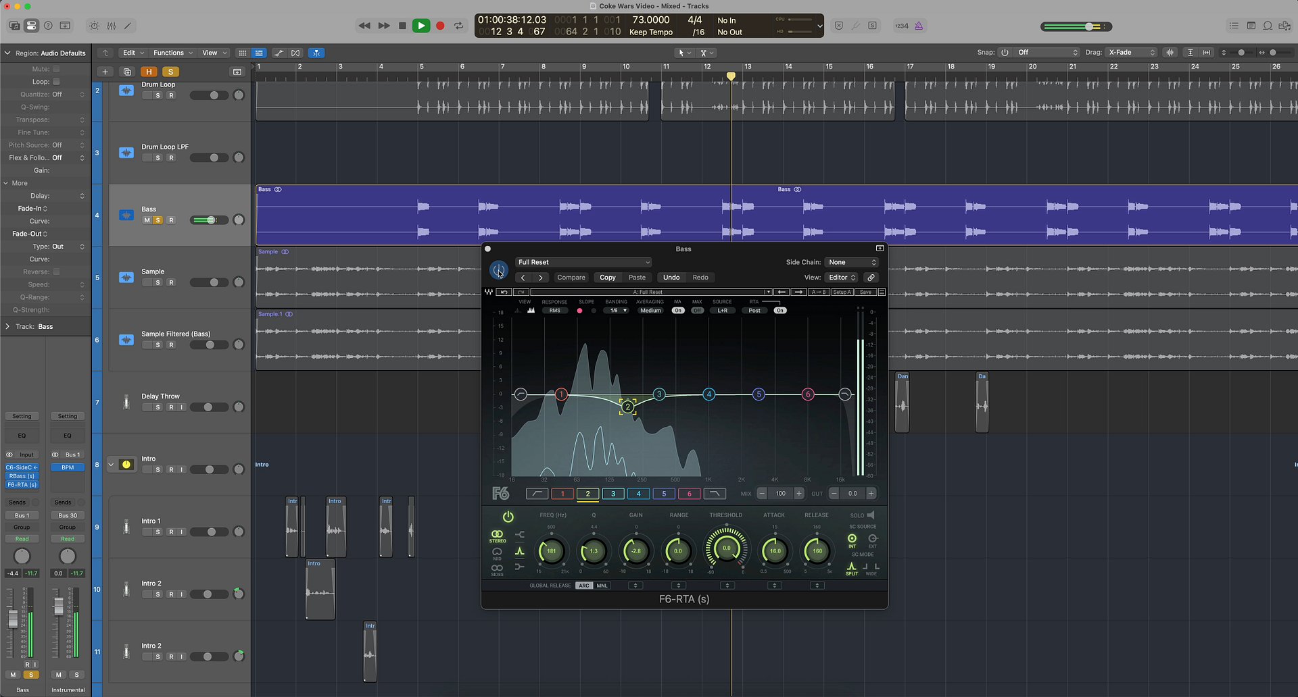The width and height of the screenshot is (1298, 697).
Task: Open the Library panel icon
Action: point(15,26)
